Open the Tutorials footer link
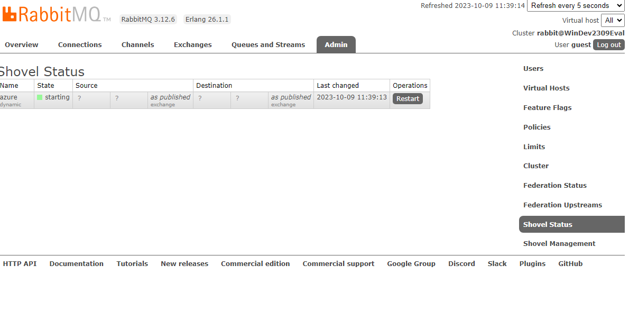Screen dimensions: 629x329 (132, 263)
